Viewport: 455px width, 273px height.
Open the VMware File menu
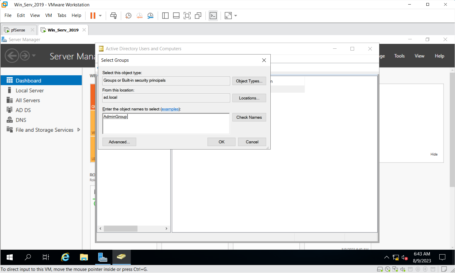pyautogui.click(x=8, y=15)
